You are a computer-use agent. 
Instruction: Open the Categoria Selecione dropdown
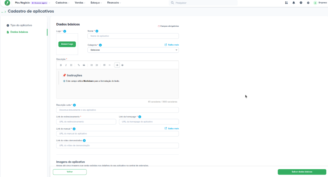click(133, 50)
